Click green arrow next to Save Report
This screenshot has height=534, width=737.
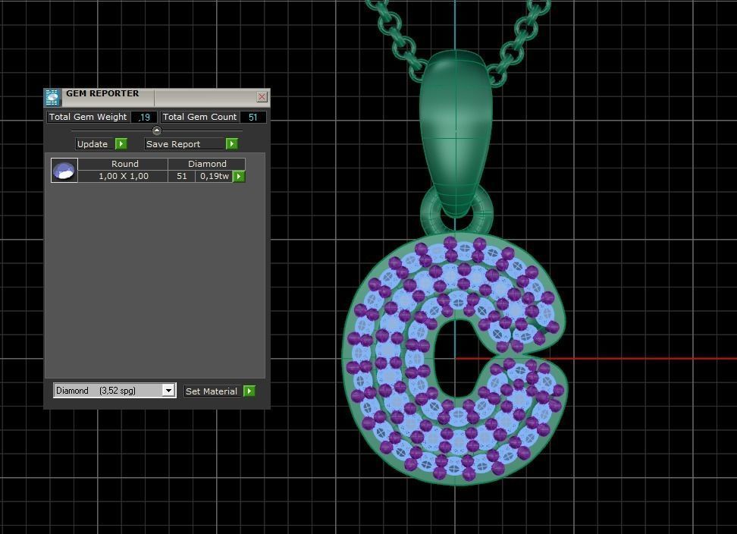click(232, 144)
